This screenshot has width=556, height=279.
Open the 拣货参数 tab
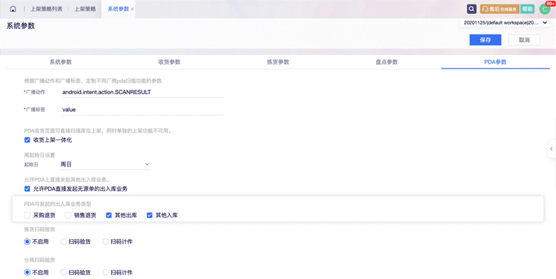(x=278, y=62)
